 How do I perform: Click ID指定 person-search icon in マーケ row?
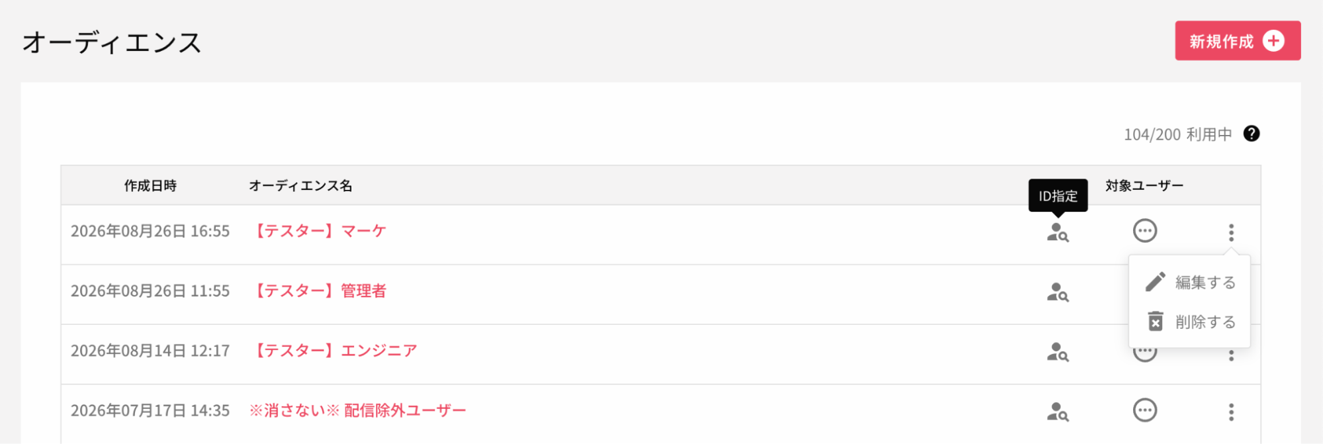[x=1058, y=232]
